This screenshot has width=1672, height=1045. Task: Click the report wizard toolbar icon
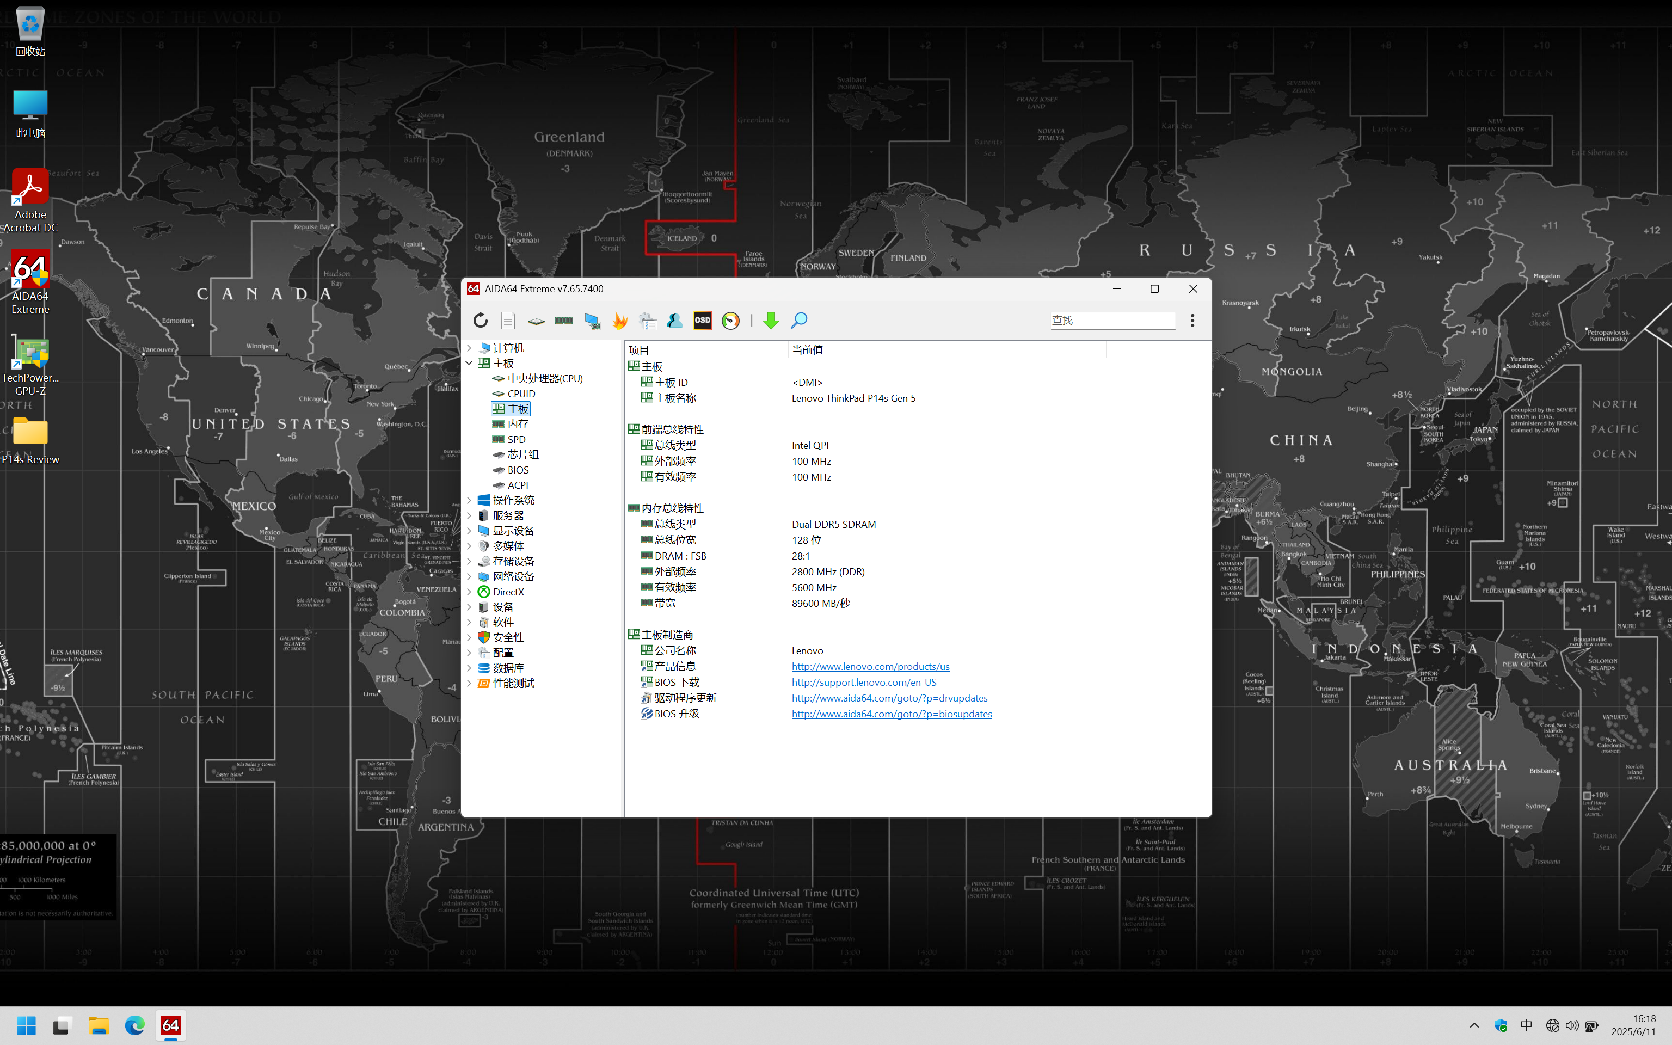click(647, 320)
